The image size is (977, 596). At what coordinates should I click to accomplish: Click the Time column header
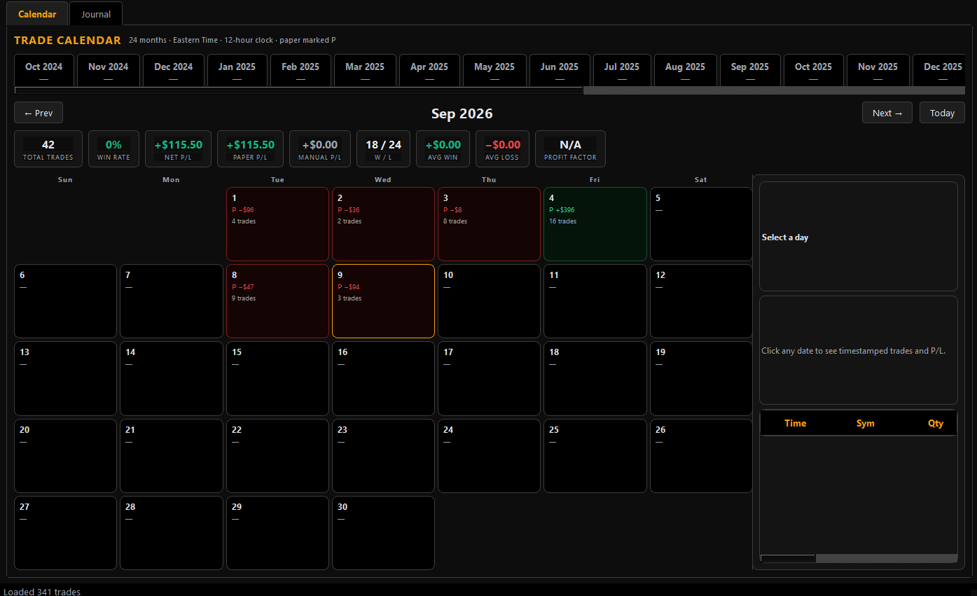(x=795, y=423)
